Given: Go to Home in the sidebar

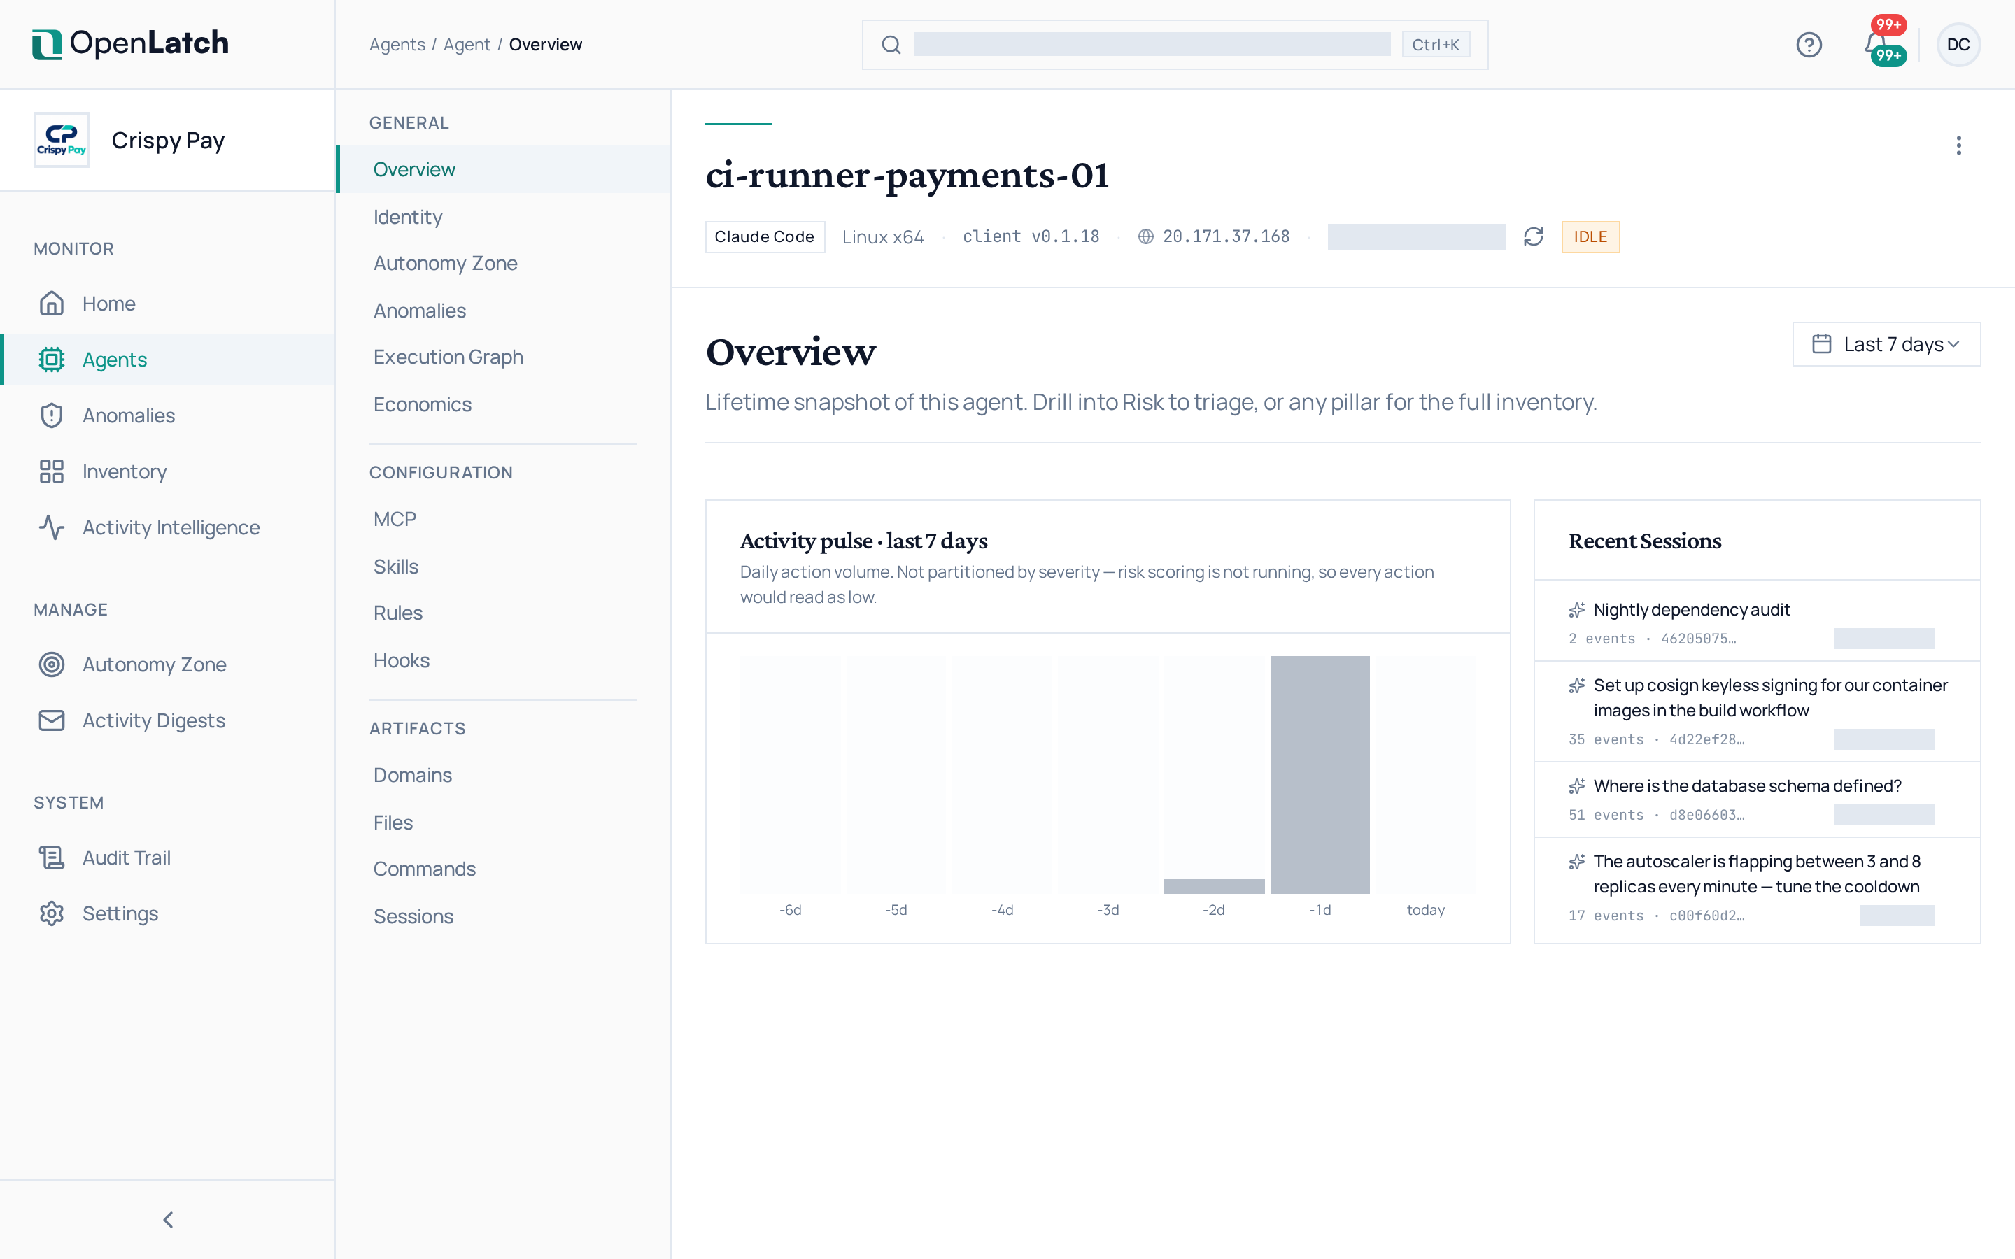Looking at the screenshot, I should click(x=167, y=303).
